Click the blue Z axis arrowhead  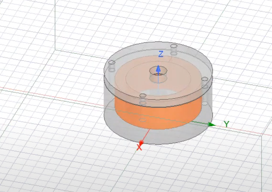click(158, 69)
